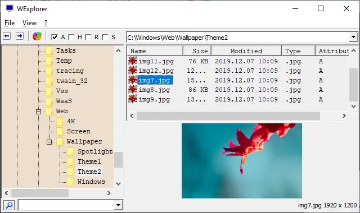
Task: Sort files by the Name column header
Action: pos(155,51)
